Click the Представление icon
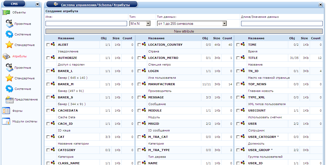This screenshot has height=165, width=326. coord(9,99)
